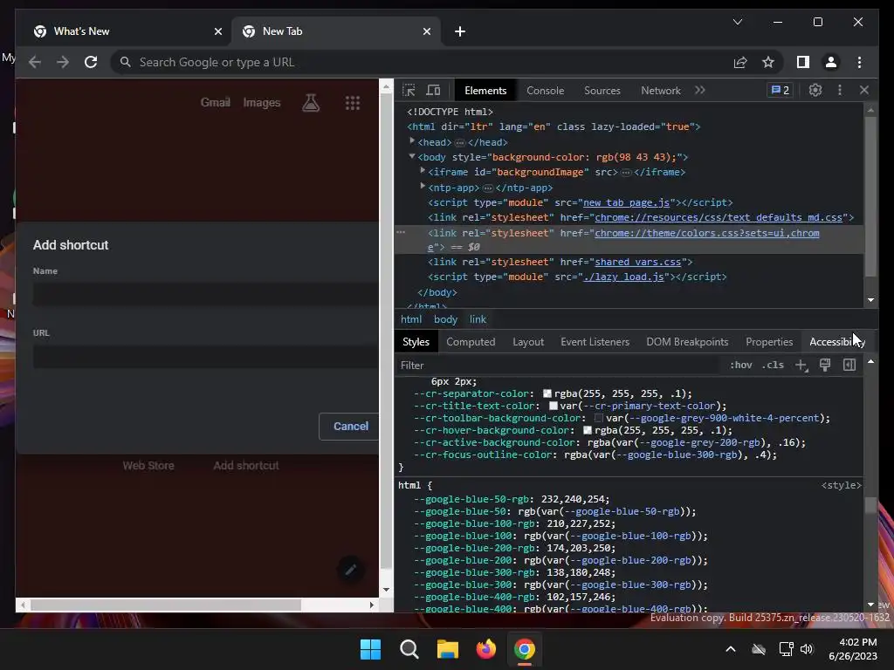Click the share this page icon

(740, 62)
